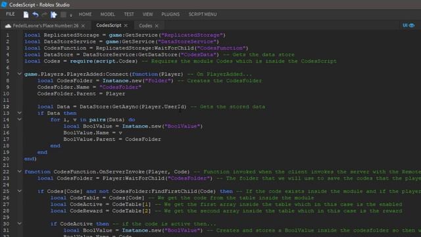The width and height of the screenshot is (421, 237).
Task: Collapse the for loop at line 14
Action: point(19,119)
